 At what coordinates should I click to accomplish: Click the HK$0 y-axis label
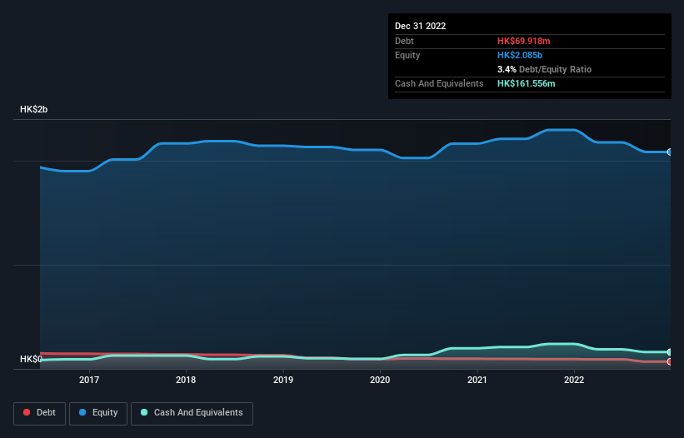click(x=31, y=359)
